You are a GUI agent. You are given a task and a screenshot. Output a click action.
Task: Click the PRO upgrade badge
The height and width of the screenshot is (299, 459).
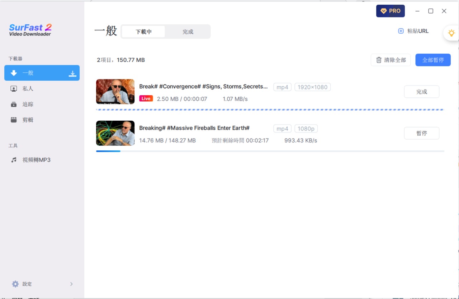pyautogui.click(x=390, y=11)
